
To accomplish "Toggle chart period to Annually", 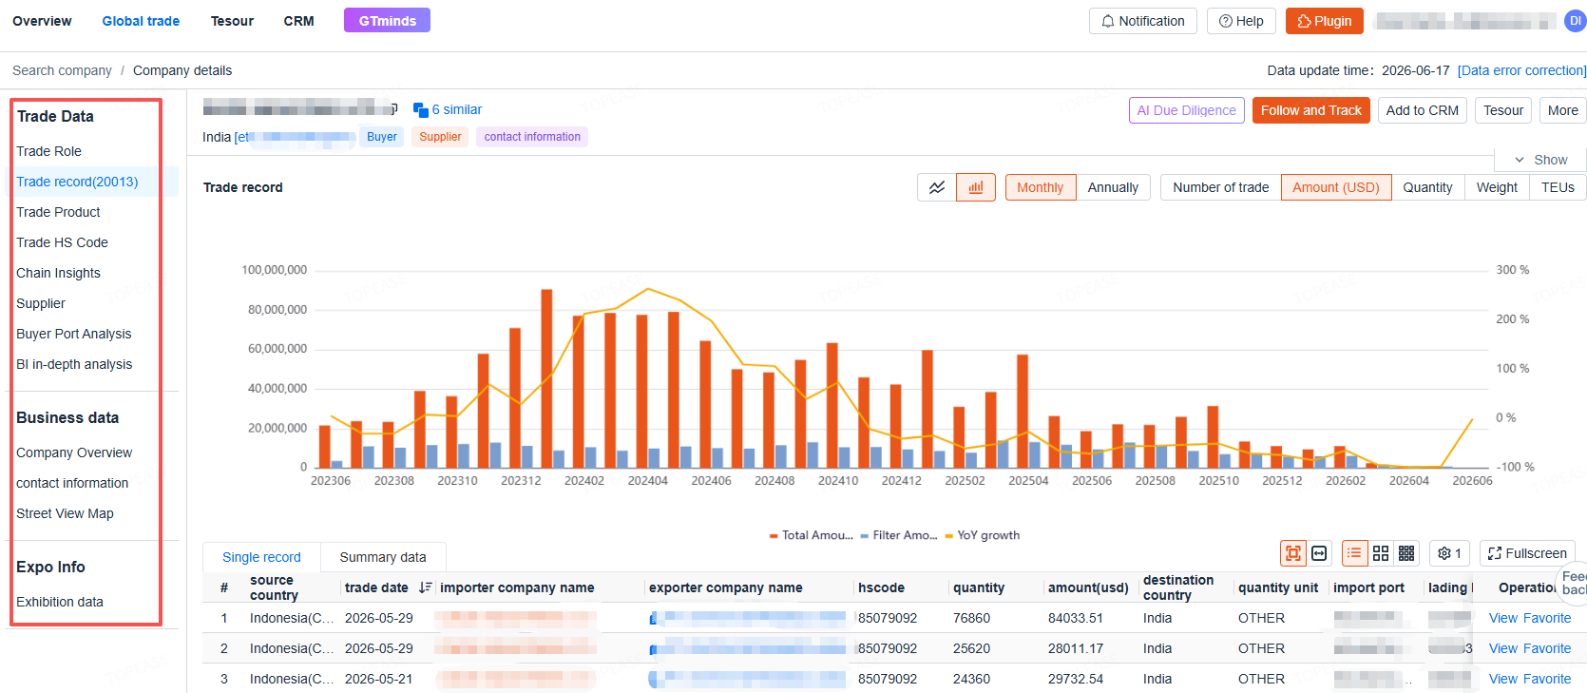I will coord(1113,187).
